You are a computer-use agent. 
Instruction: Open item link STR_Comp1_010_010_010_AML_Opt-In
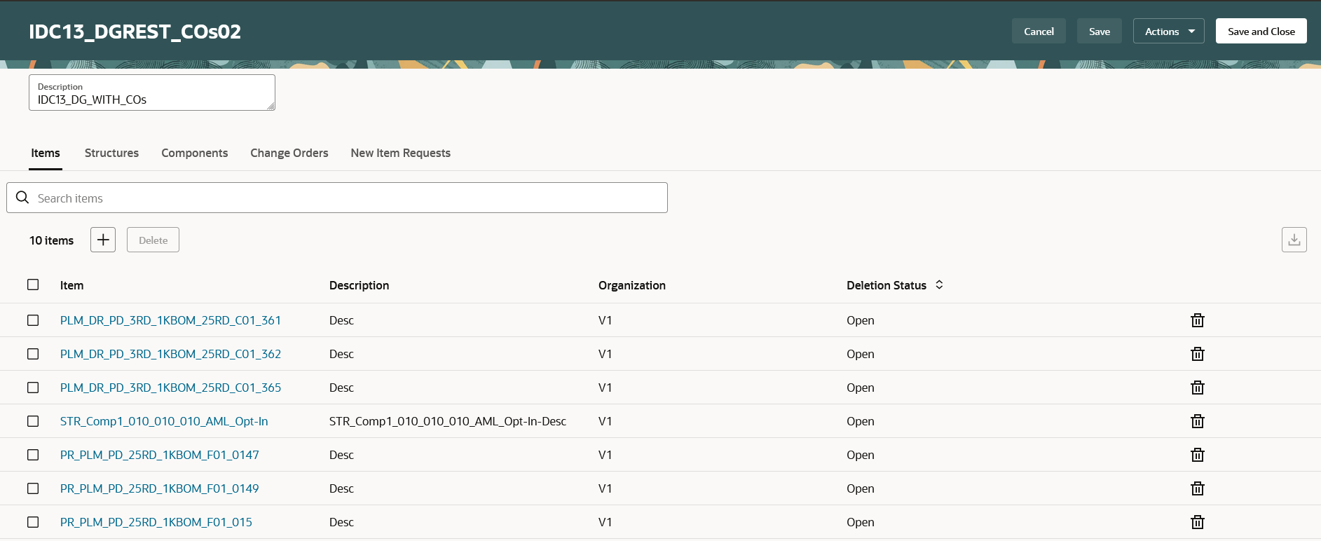pos(164,421)
